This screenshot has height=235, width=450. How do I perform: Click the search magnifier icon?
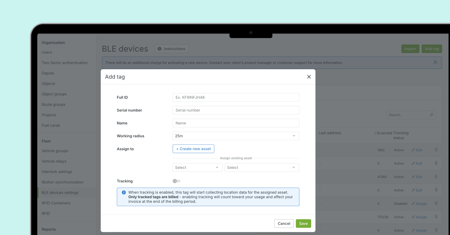(431, 115)
